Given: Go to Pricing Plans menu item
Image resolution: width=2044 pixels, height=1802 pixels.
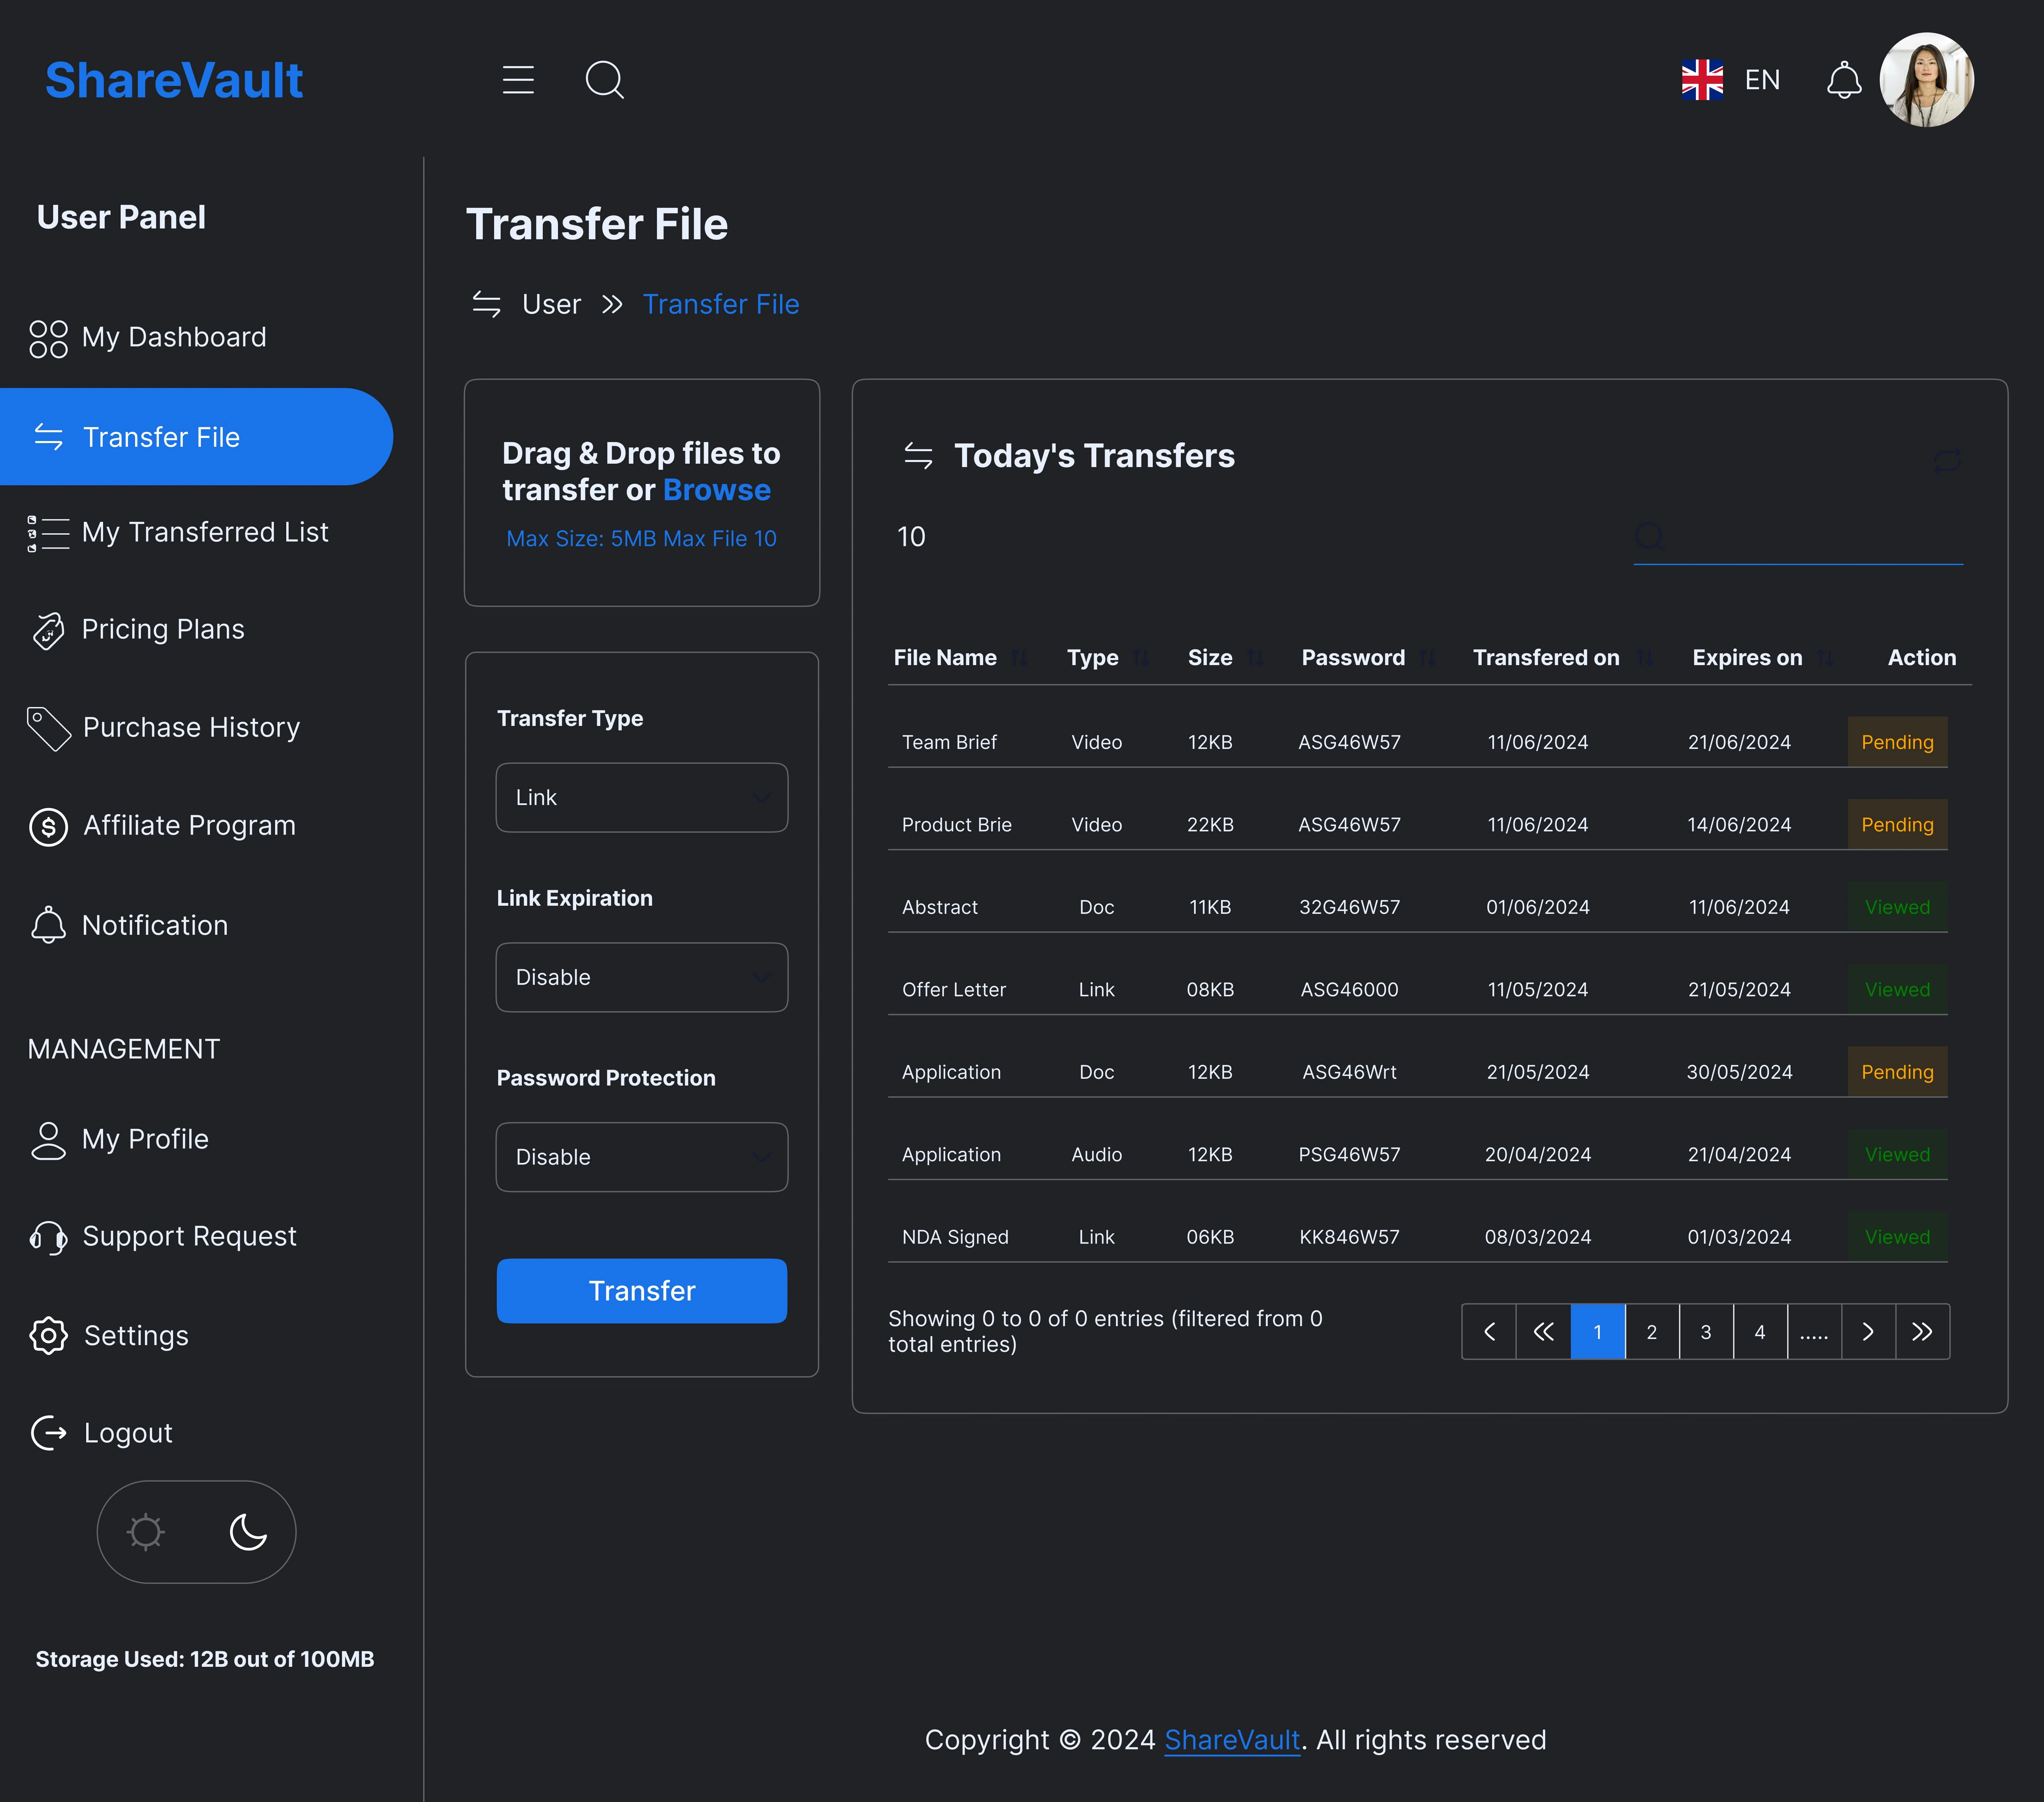Looking at the screenshot, I should coord(163,630).
